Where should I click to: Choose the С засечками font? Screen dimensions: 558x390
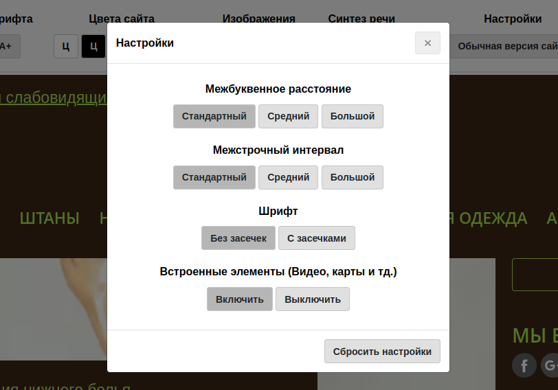point(316,238)
